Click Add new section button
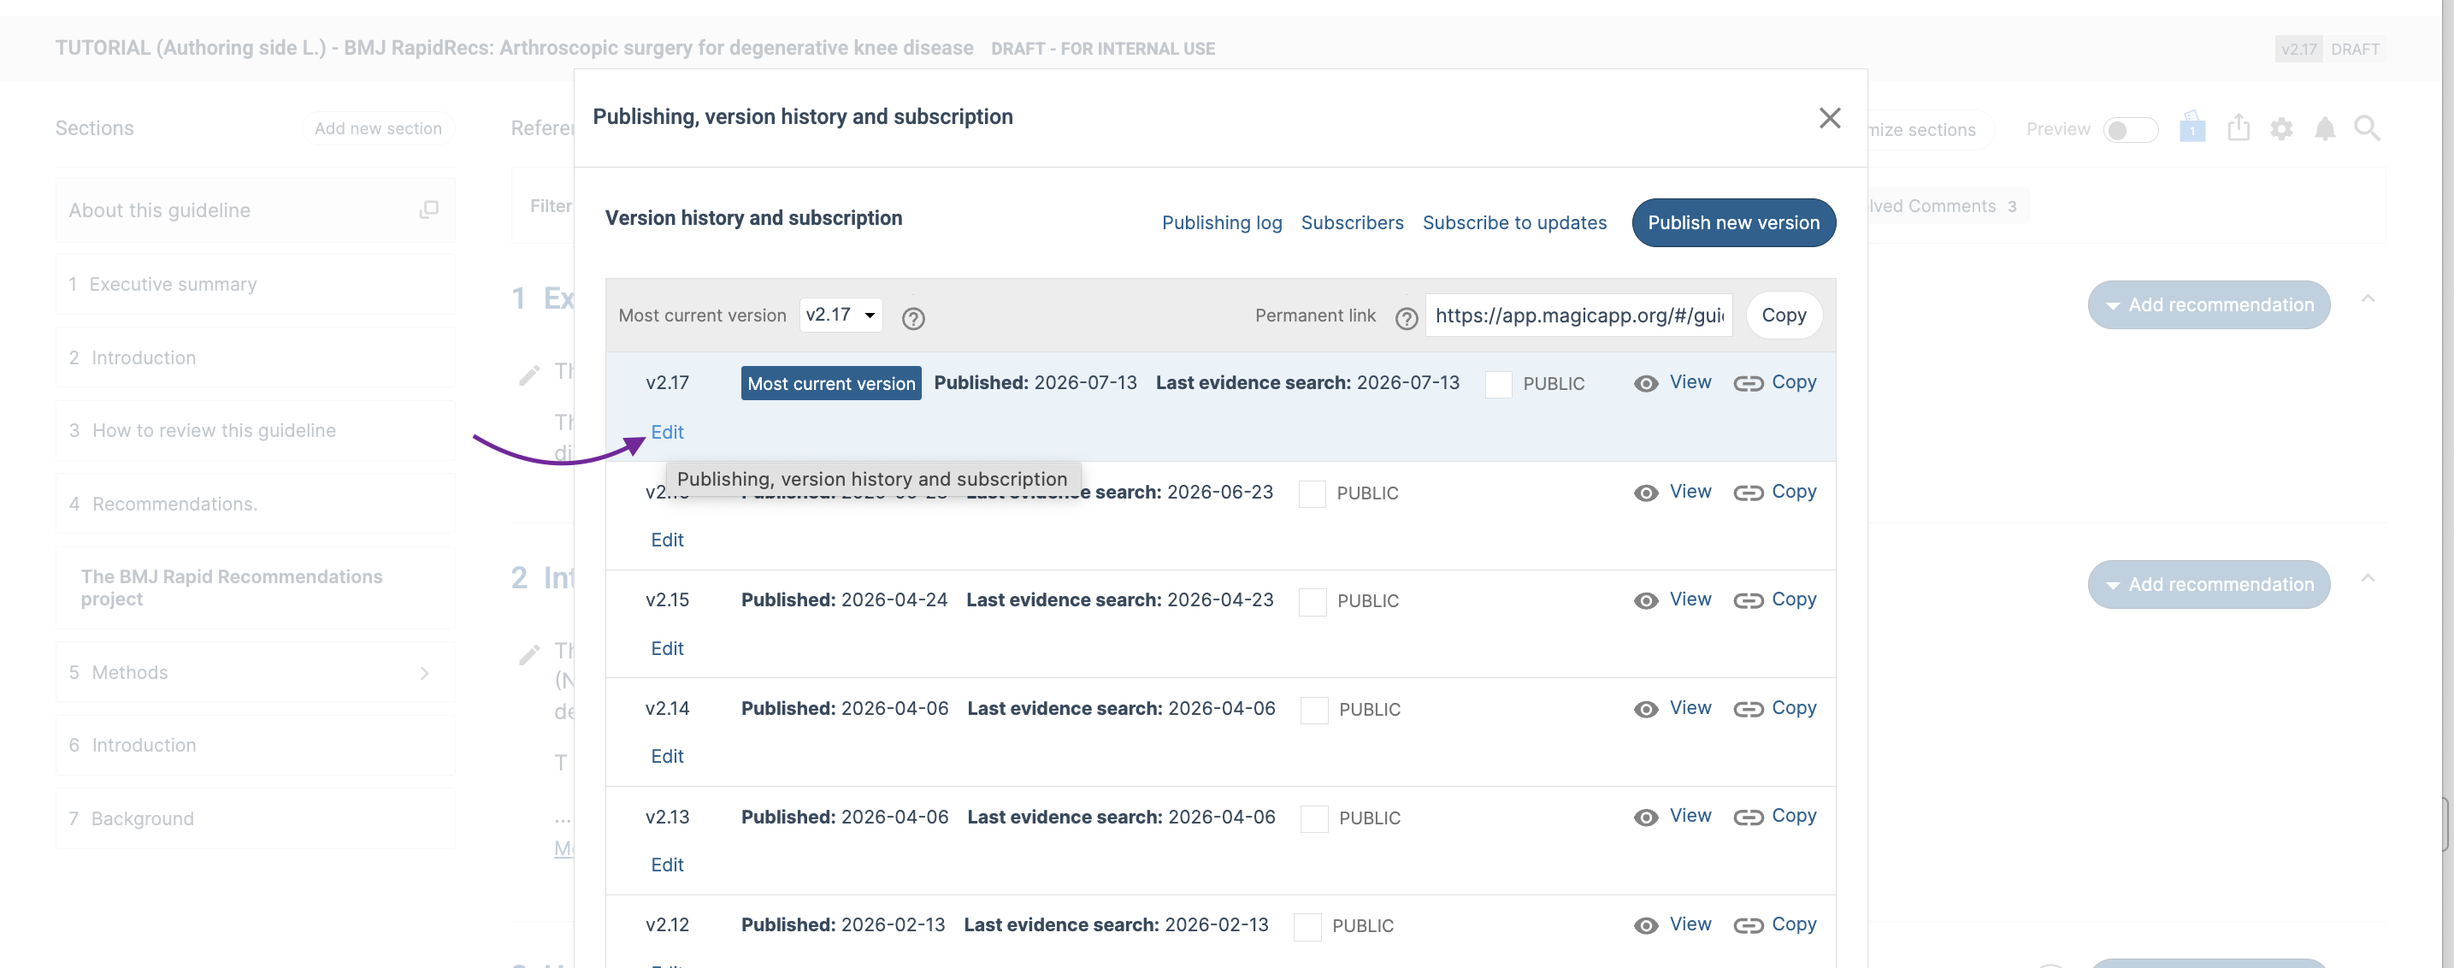 click(377, 128)
